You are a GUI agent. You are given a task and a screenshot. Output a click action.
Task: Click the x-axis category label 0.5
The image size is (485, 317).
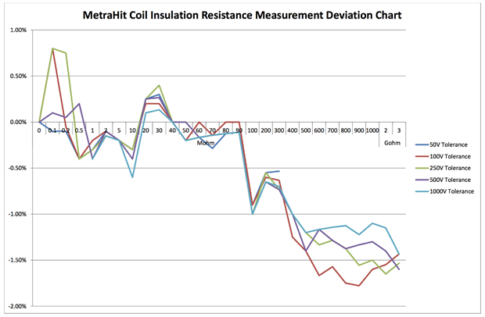click(x=79, y=130)
